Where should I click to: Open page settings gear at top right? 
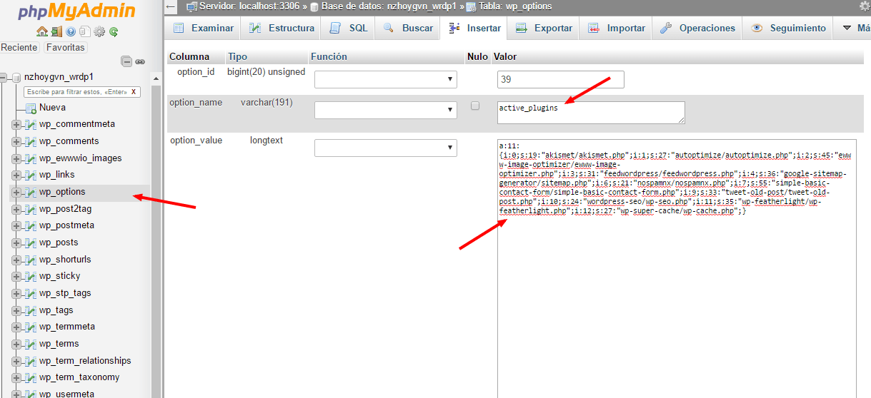point(865,6)
